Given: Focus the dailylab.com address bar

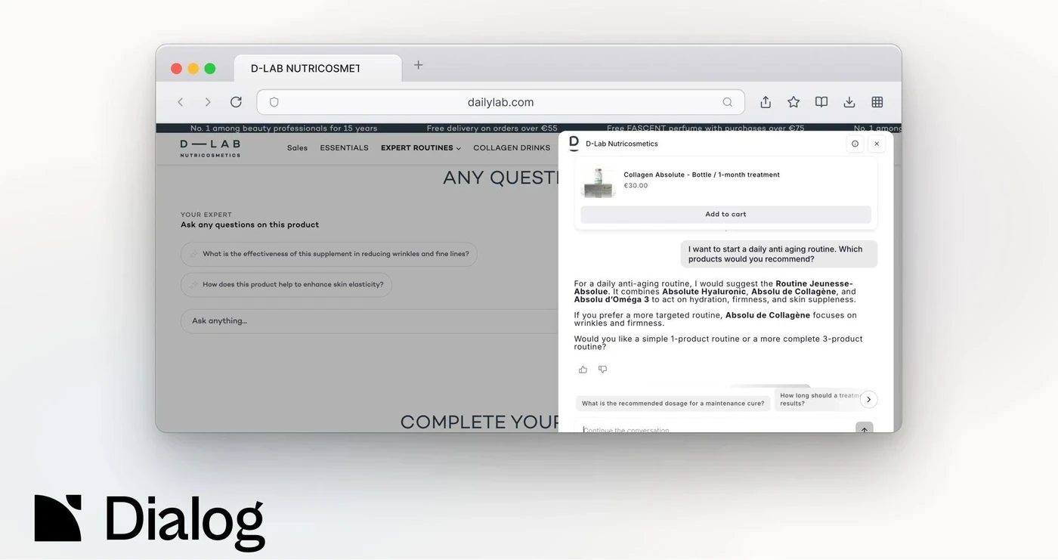Looking at the screenshot, I should [500, 102].
